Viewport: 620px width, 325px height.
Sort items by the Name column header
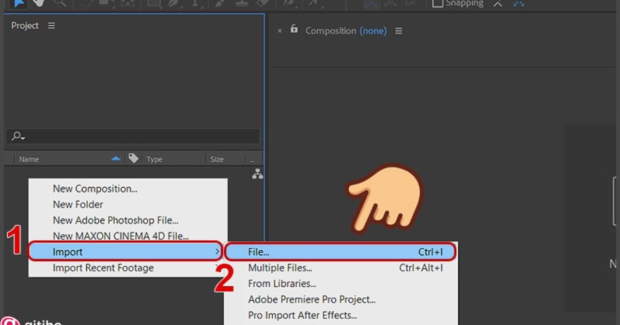[x=29, y=159]
